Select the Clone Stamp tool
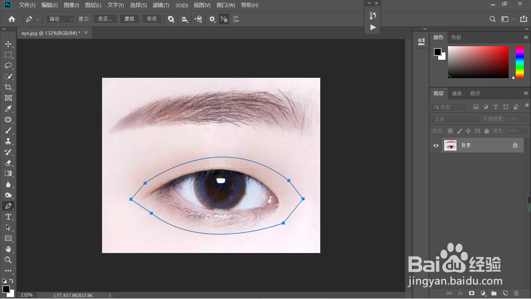 8,141
